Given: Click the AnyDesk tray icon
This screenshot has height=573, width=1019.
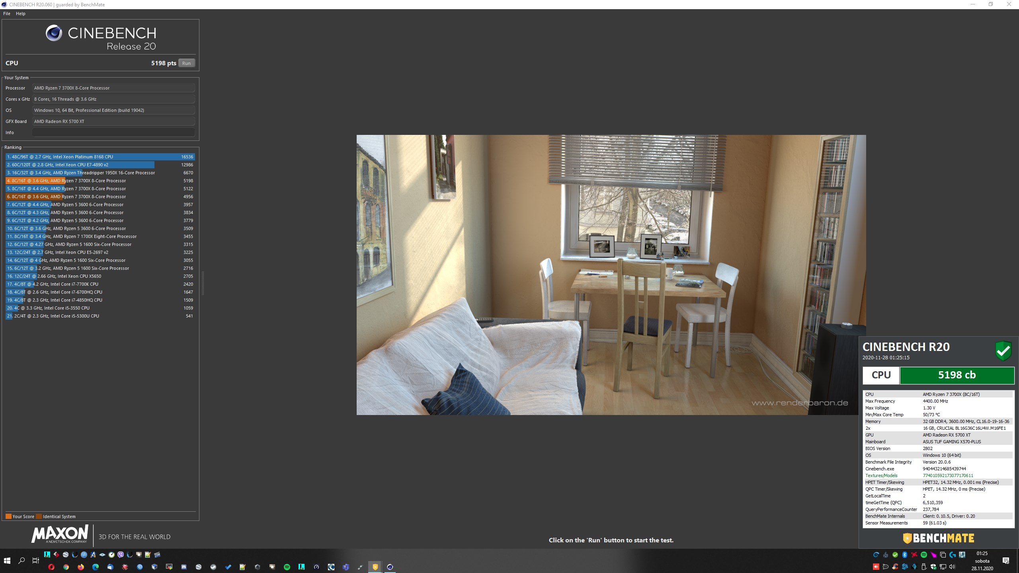Looking at the screenshot, I should (876, 567).
